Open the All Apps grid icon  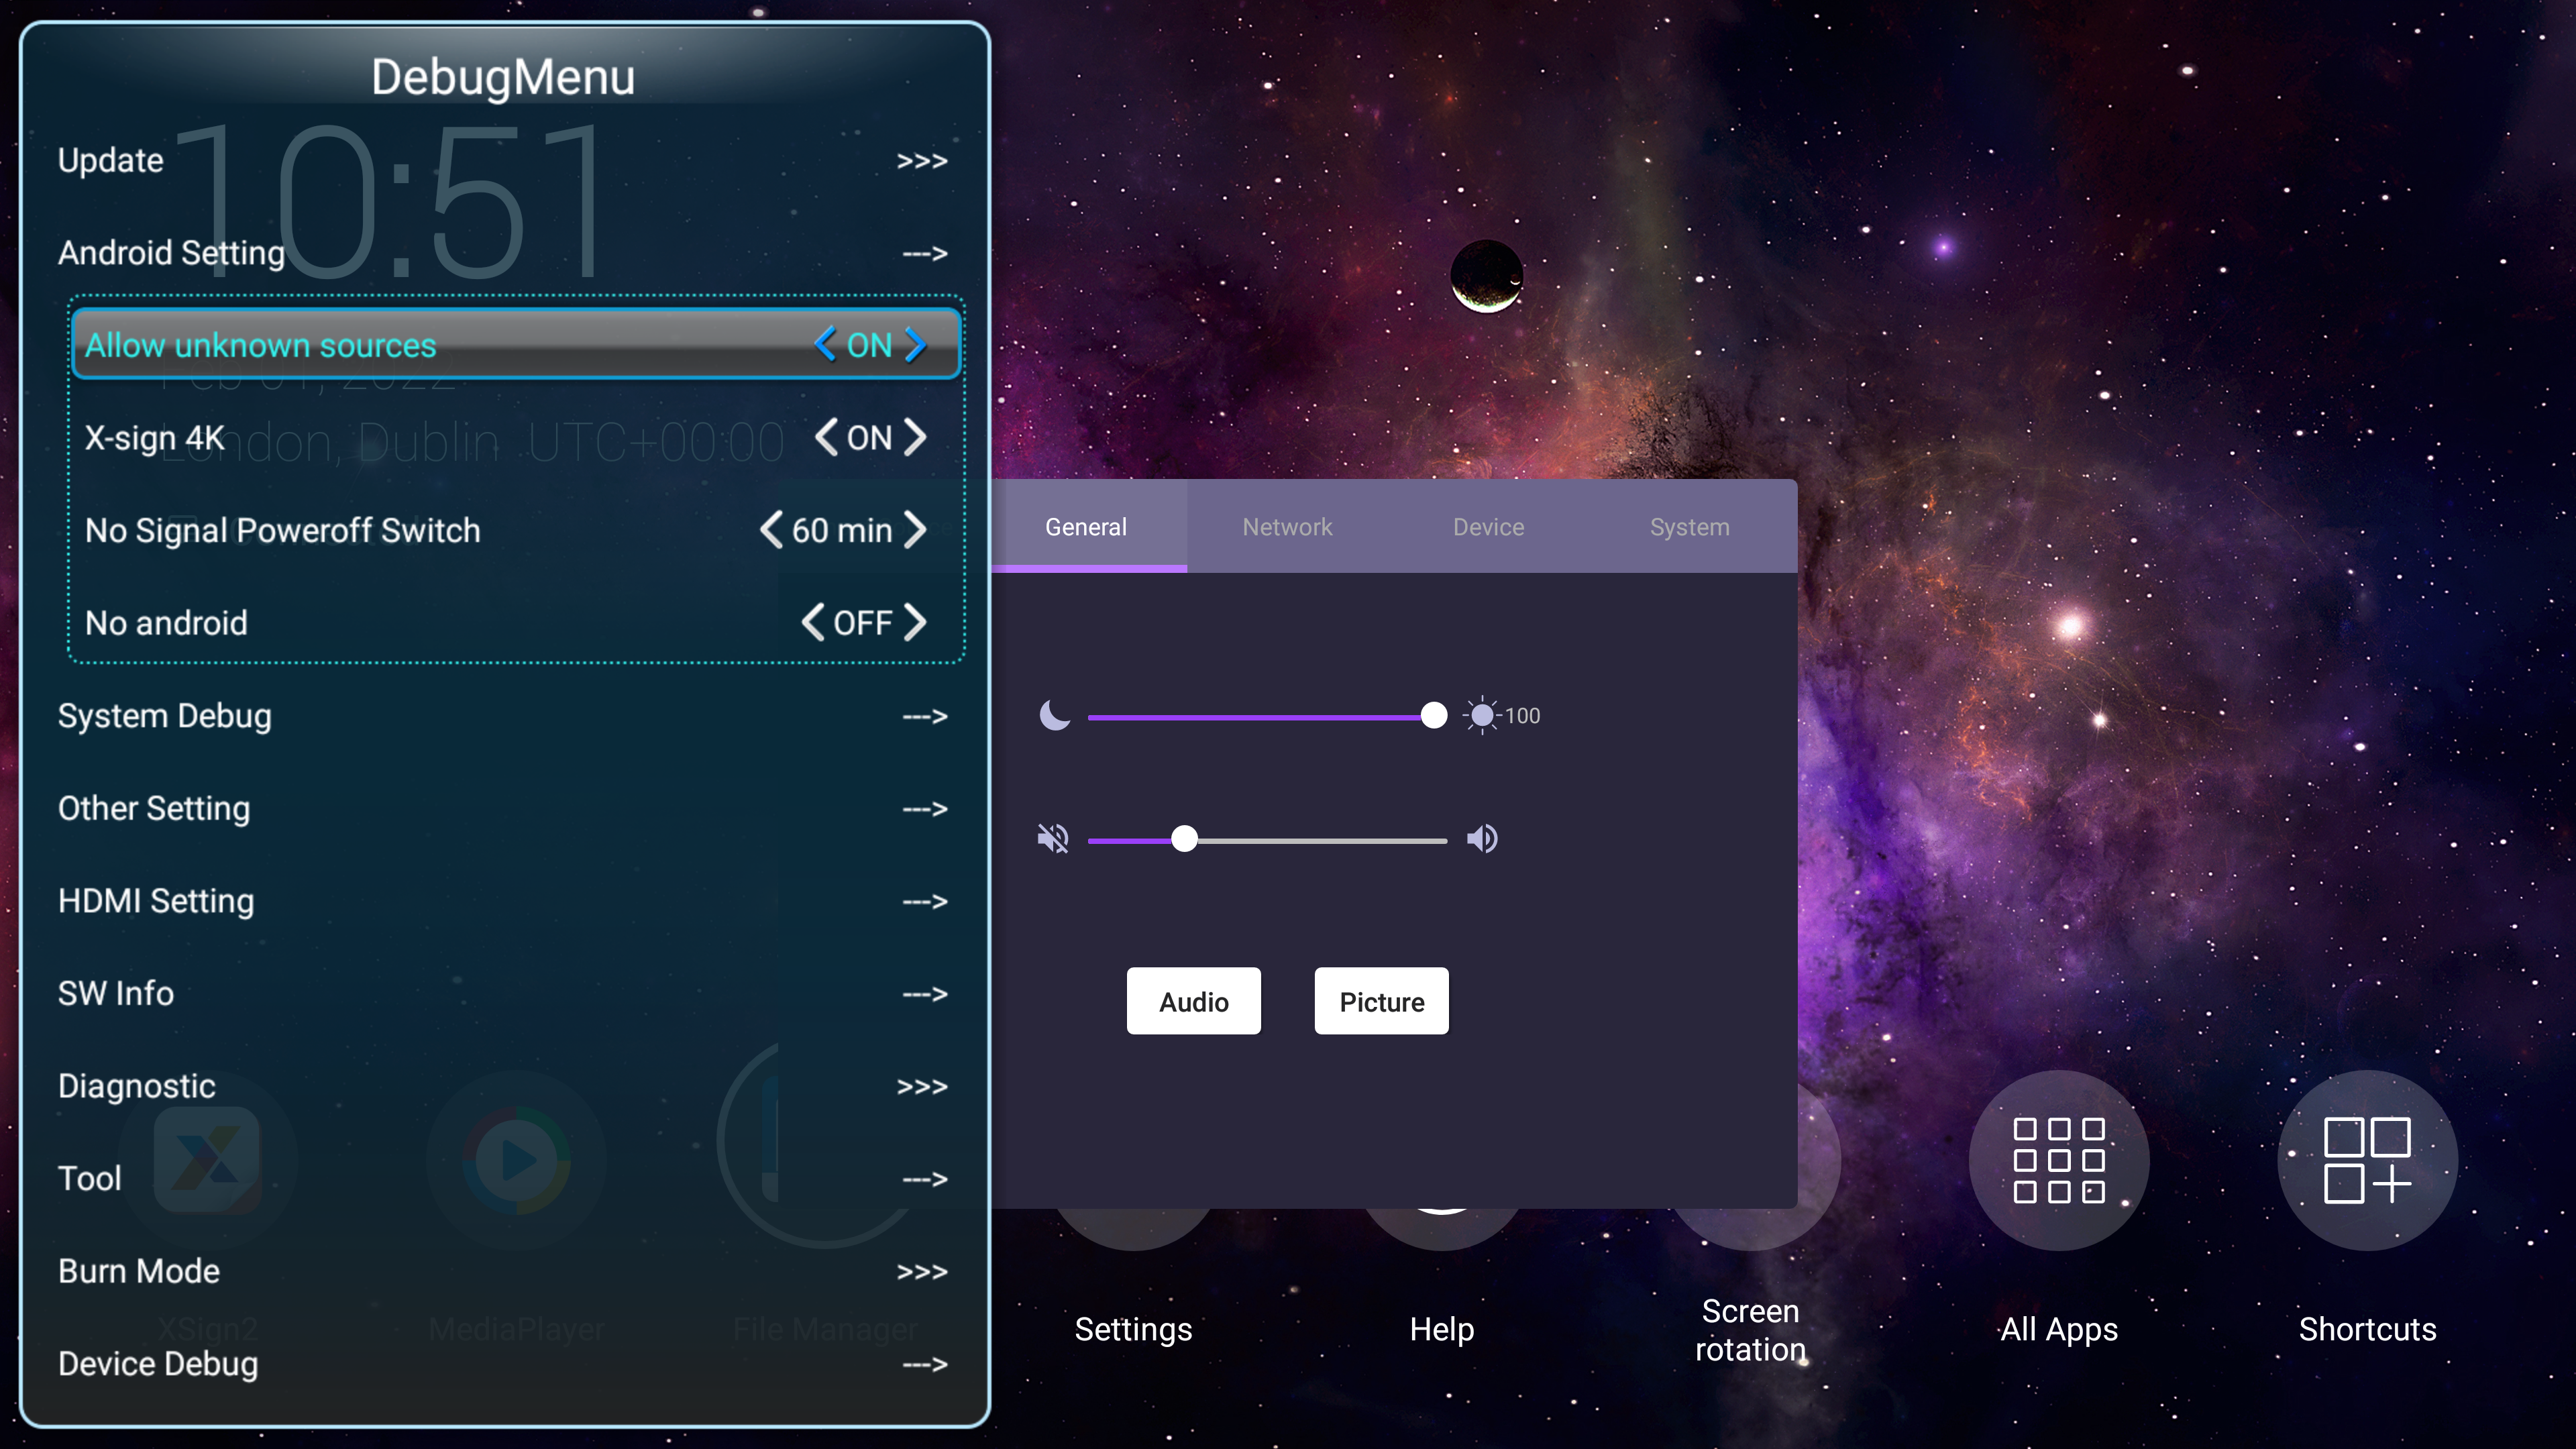2058,1160
